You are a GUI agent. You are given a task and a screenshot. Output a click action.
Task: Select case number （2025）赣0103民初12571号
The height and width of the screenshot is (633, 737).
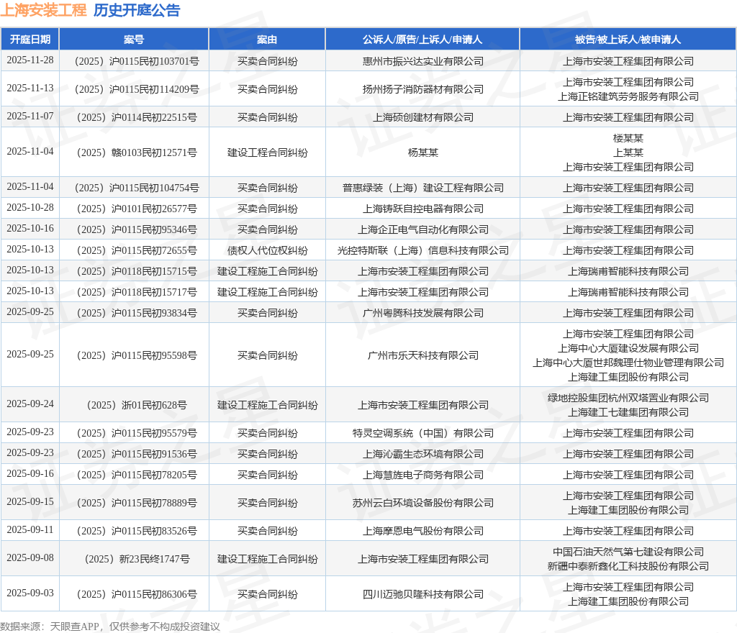[x=134, y=152]
